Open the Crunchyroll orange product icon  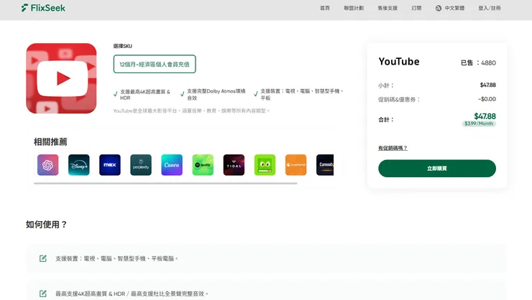pos(296,165)
